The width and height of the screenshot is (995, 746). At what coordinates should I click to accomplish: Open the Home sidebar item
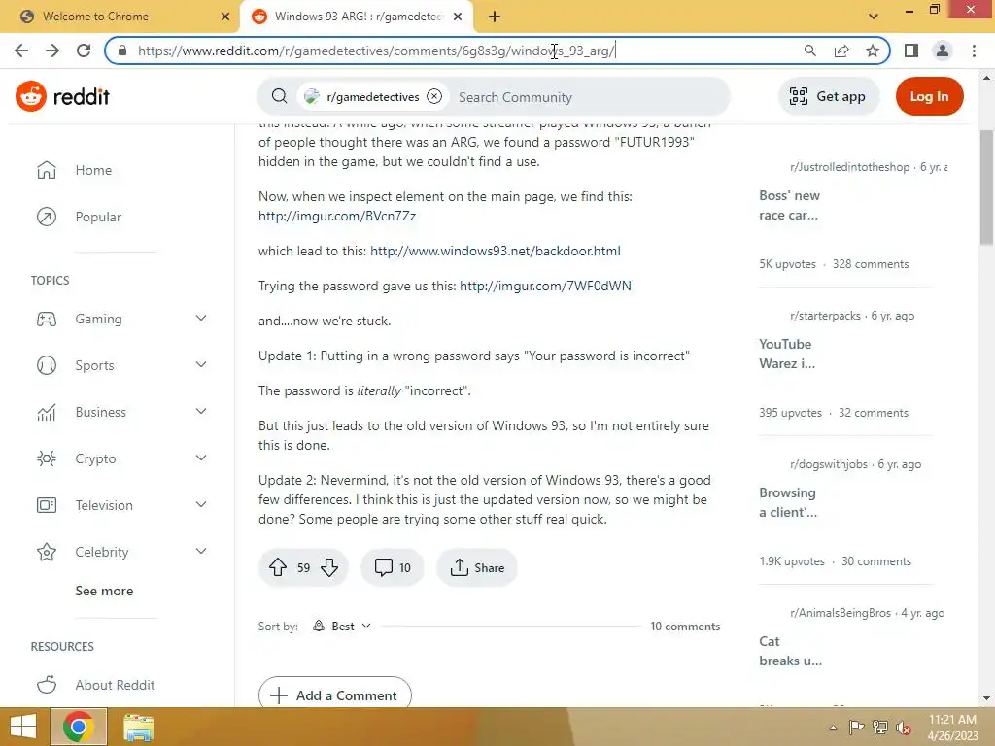[x=93, y=170]
